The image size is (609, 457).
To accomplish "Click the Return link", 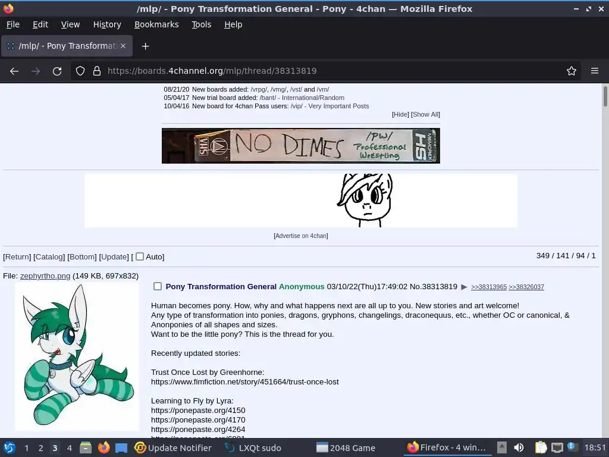I will click(17, 257).
